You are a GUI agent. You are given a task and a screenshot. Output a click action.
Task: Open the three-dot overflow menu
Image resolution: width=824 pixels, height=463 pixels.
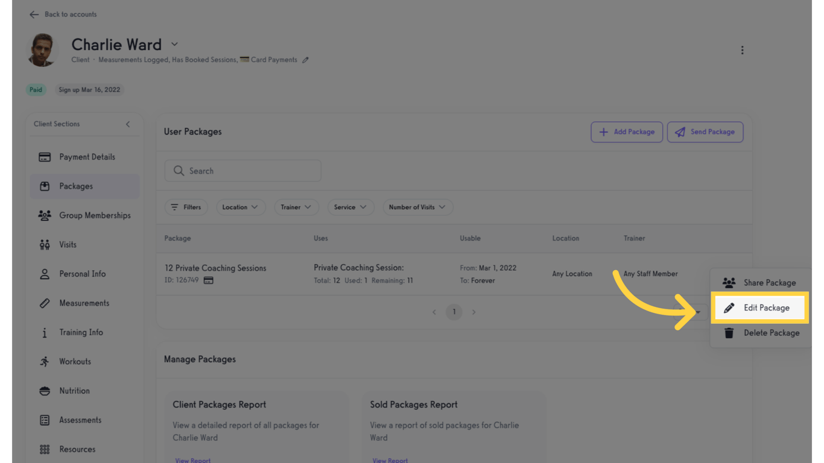click(743, 50)
